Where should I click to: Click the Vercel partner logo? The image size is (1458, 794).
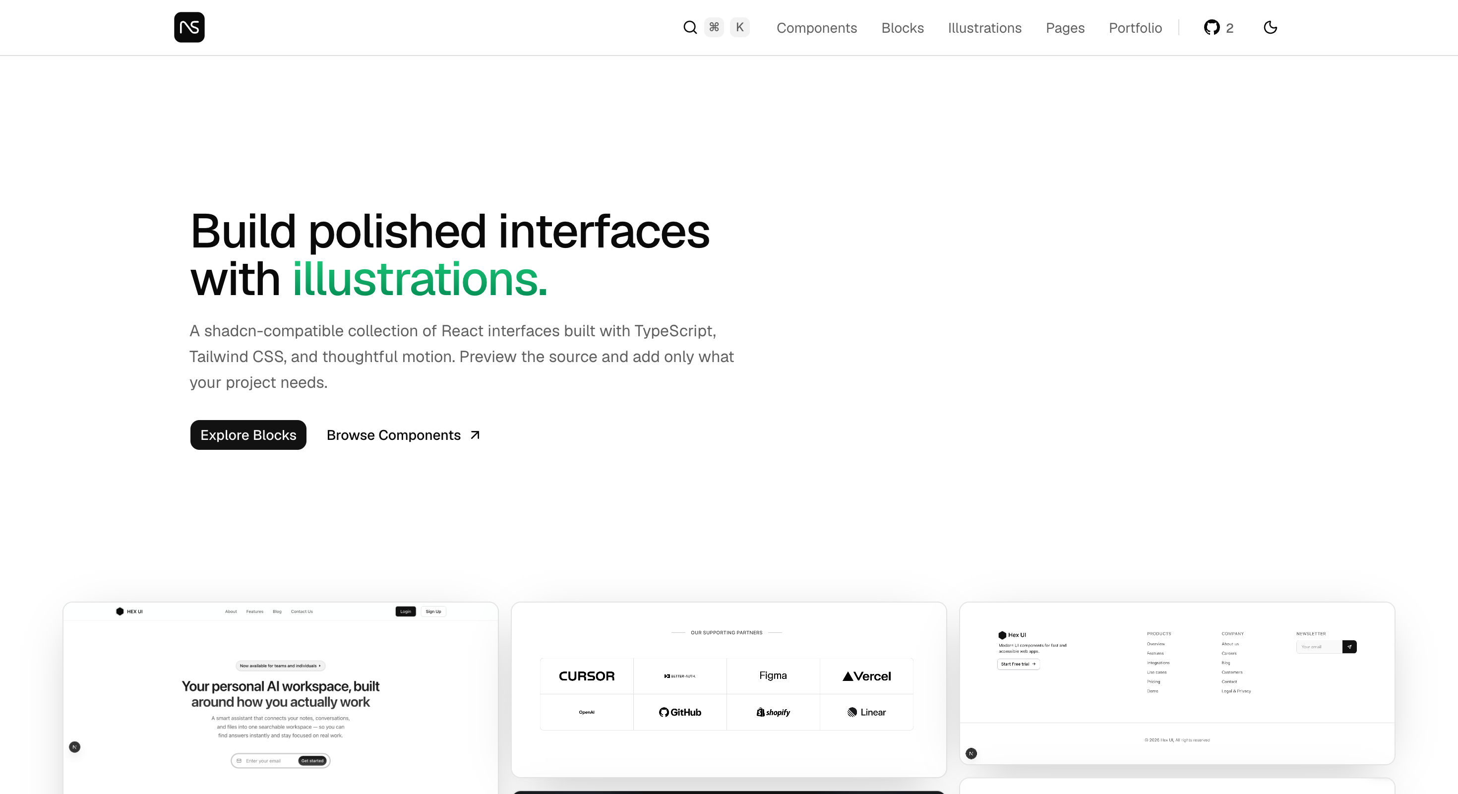tap(866, 676)
